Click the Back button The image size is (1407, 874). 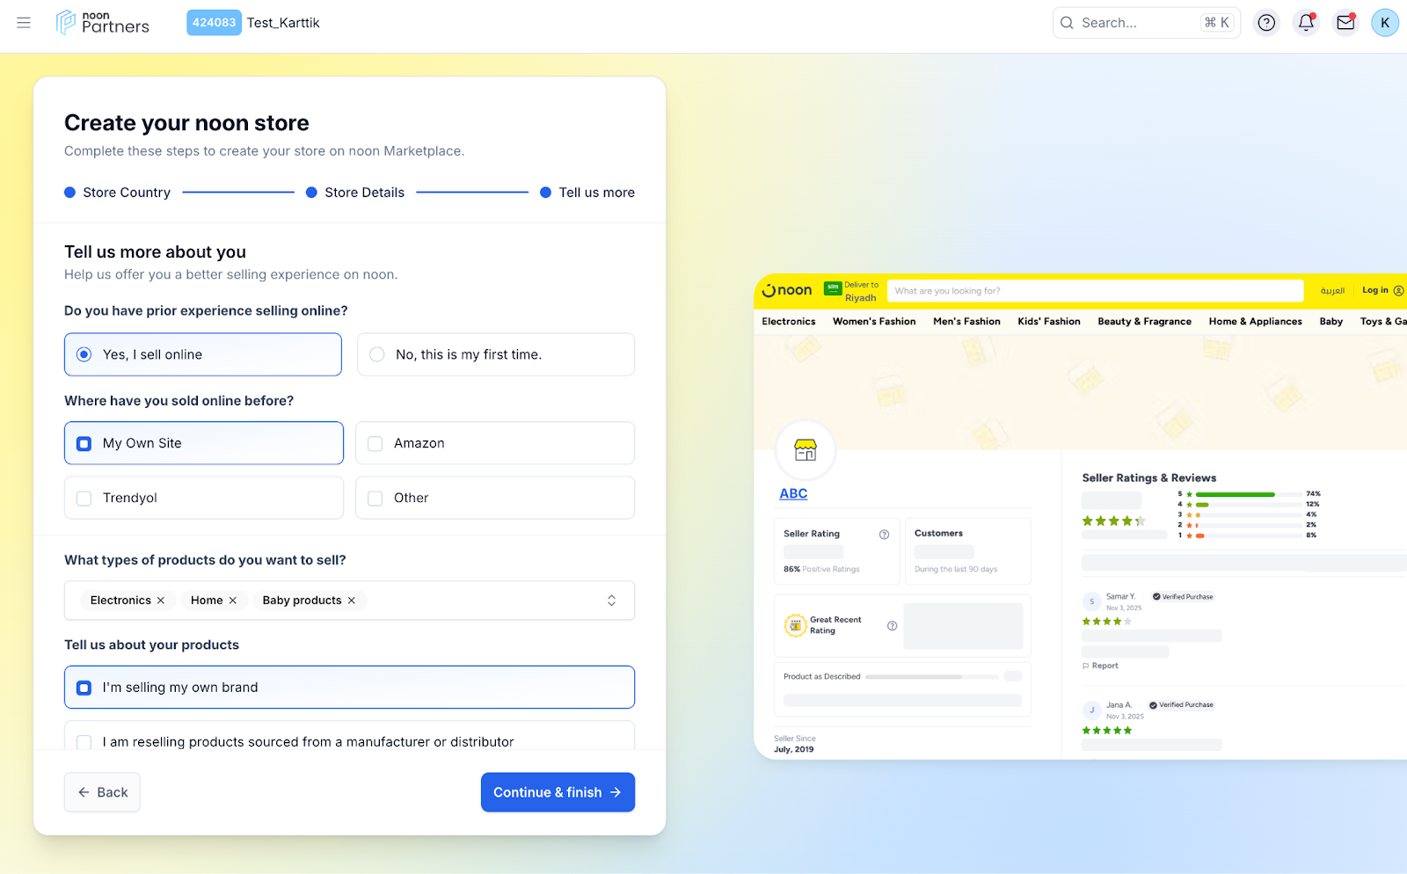[x=102, y=792]
